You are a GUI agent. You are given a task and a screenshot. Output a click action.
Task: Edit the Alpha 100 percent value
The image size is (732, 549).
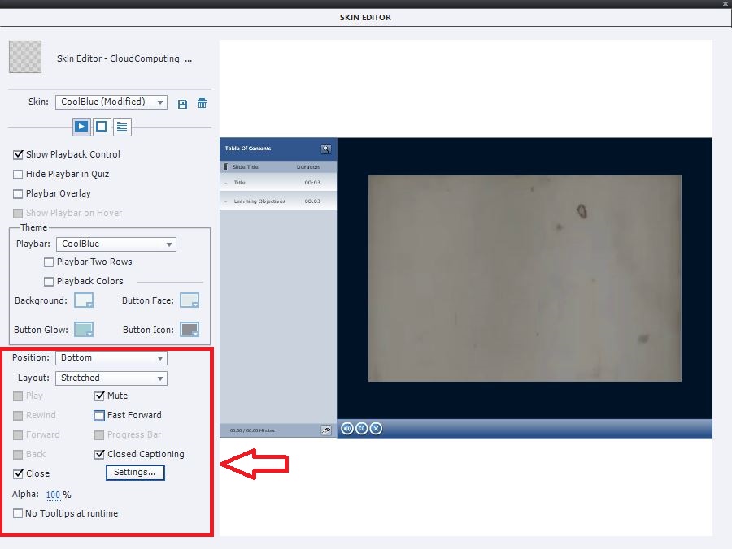[x=53, y=495]
